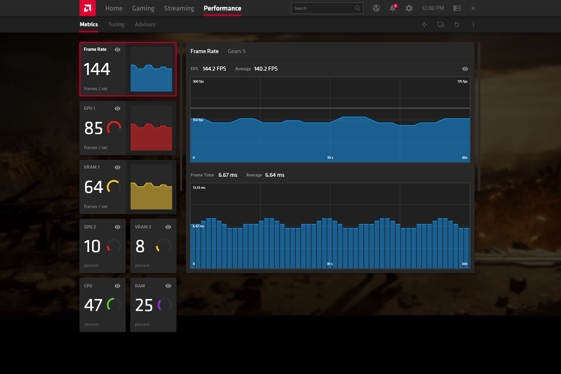
Task: Open the Advisors section
Action: point(145,24)
